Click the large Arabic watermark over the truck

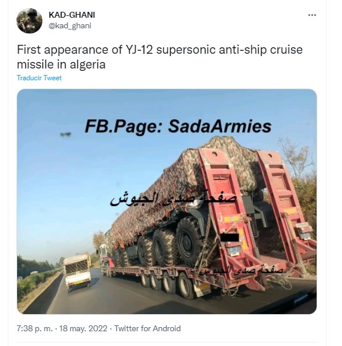click(173, 198)
